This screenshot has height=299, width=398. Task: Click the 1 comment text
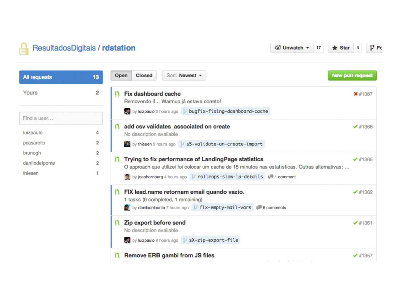(x=285, y=177)
